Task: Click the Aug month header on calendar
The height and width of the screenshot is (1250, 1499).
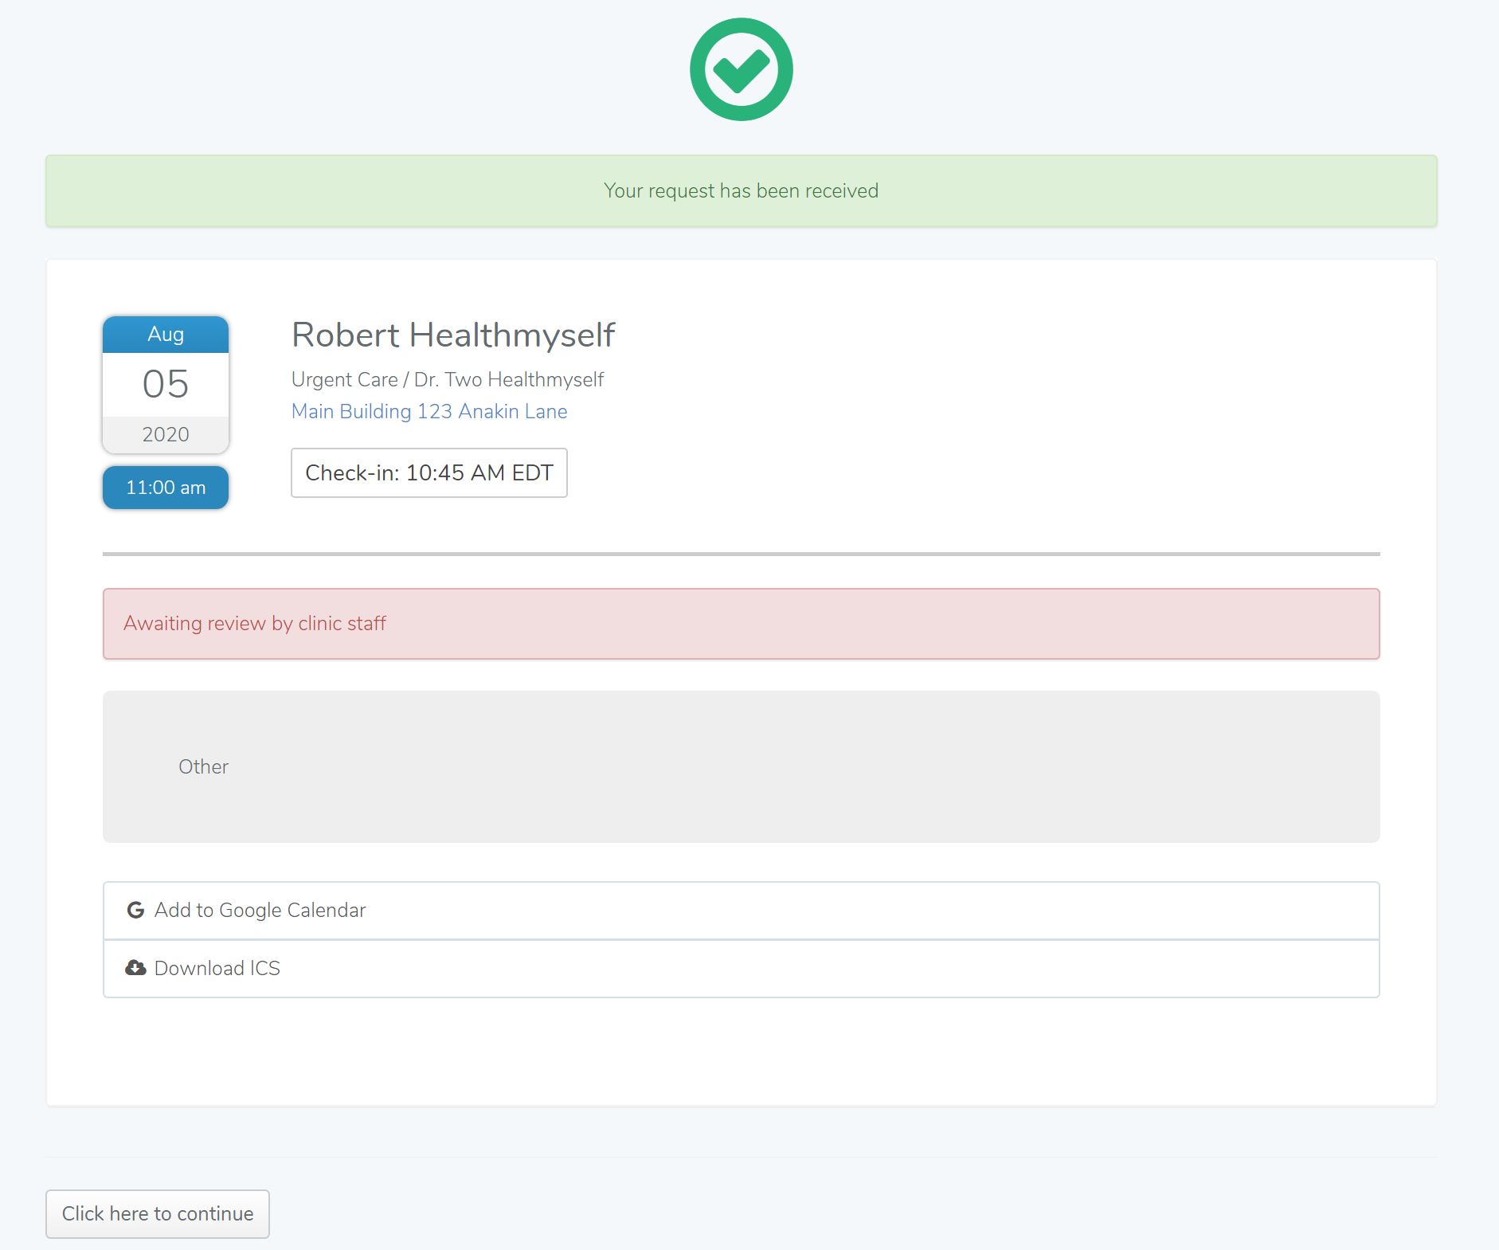Action: pyautogui.click(x=166, y=335)
